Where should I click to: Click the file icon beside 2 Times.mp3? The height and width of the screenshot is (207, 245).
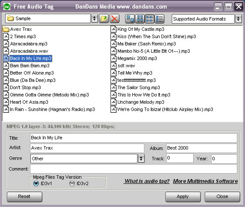[x=6, y=36]
